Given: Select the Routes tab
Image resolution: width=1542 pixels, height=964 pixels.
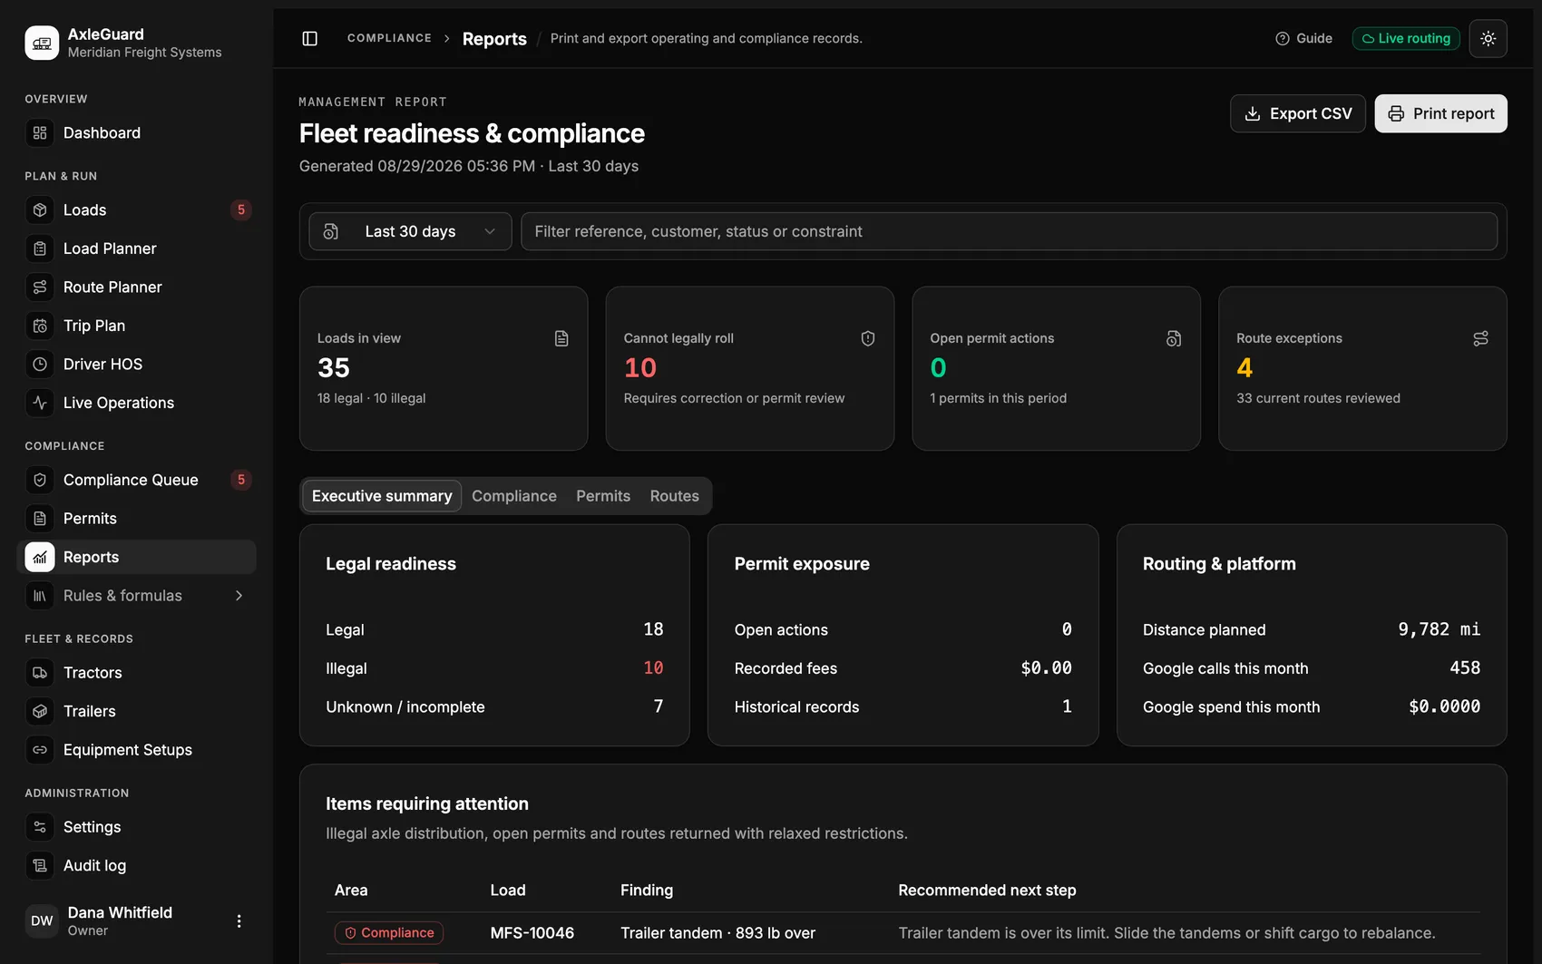Looking at the screenshot, I should (x=674, y=496).
